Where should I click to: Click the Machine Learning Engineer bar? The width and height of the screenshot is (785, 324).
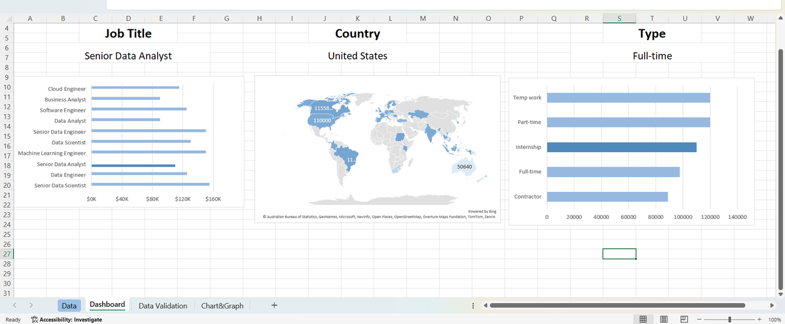(x=148, y=152)
